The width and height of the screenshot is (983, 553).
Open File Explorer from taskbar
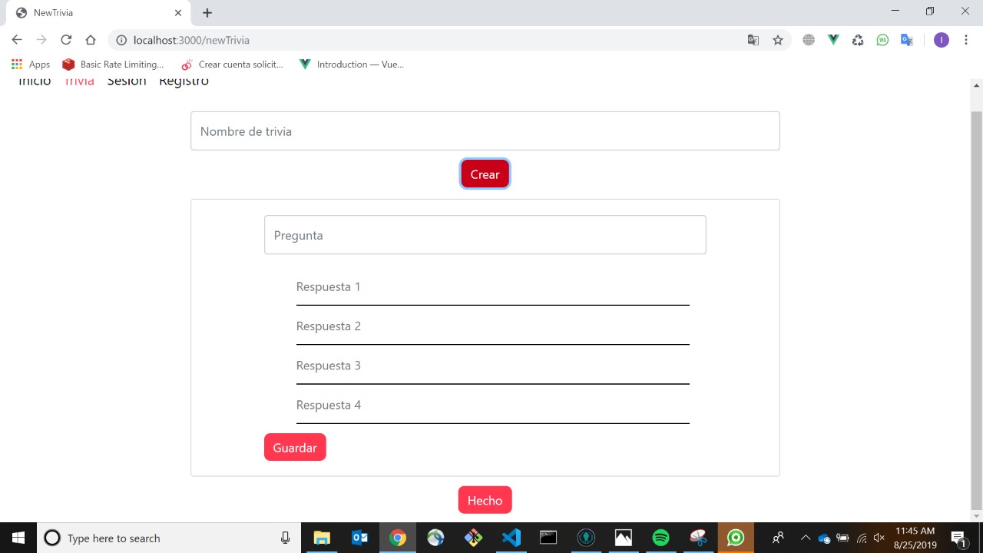point(321,538)
